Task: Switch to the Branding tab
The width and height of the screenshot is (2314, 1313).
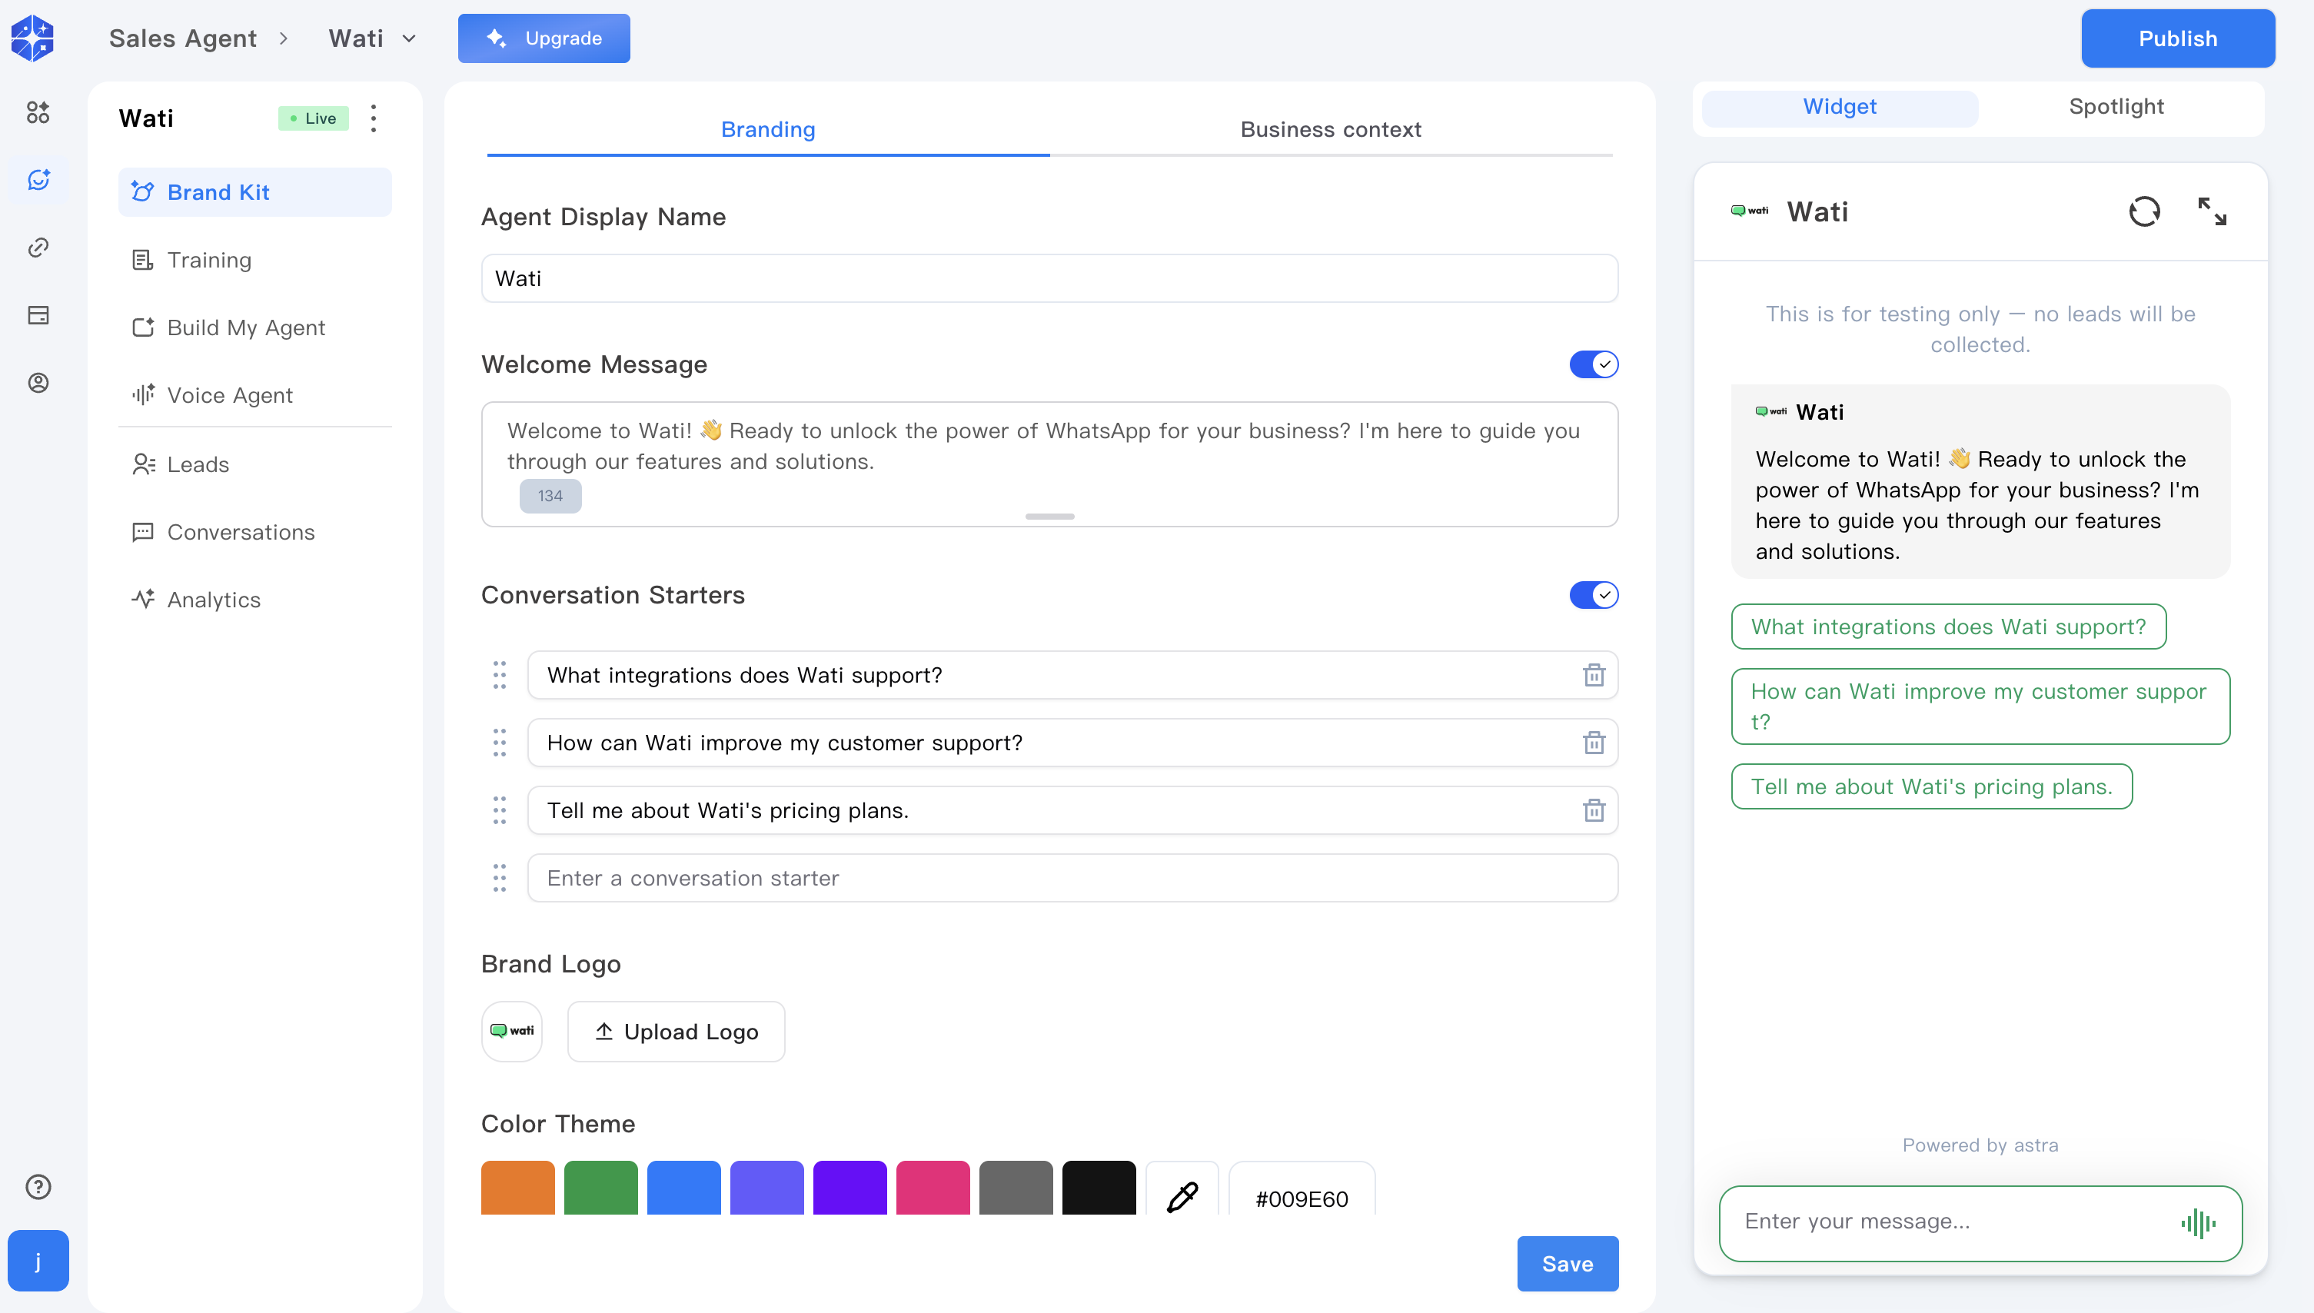Action: coord(768,130)
